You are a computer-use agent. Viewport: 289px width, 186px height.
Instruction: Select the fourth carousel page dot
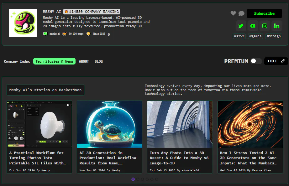click(x=147, y=179)
